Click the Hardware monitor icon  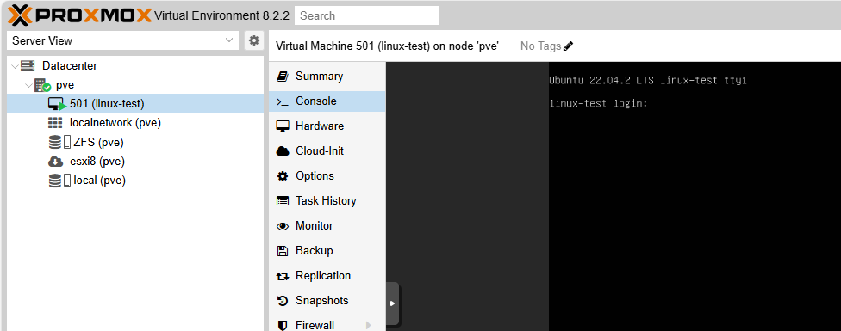pos(282,126)
